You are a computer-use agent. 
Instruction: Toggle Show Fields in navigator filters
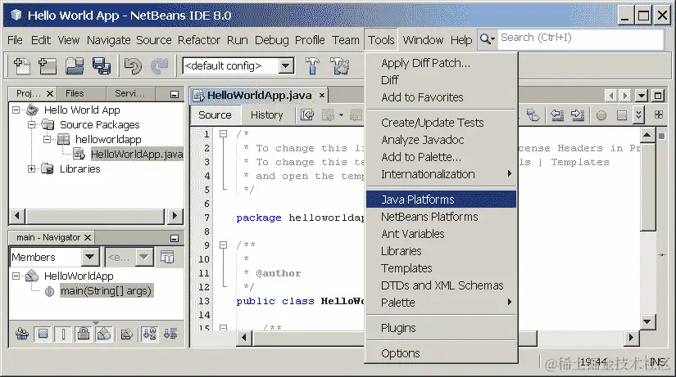tap(43, 334)
